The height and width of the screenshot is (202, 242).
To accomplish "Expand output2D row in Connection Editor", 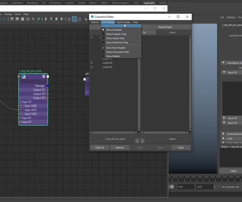I will pos(92,63).
